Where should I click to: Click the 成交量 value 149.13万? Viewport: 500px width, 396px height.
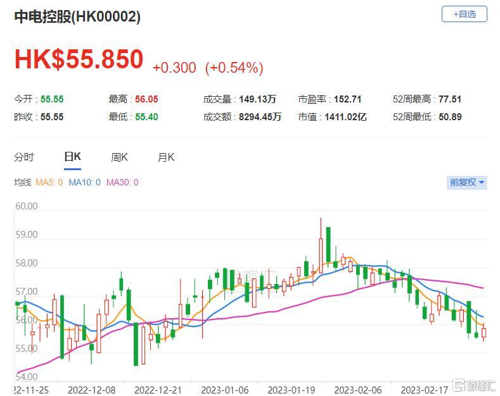pos(258,99)
